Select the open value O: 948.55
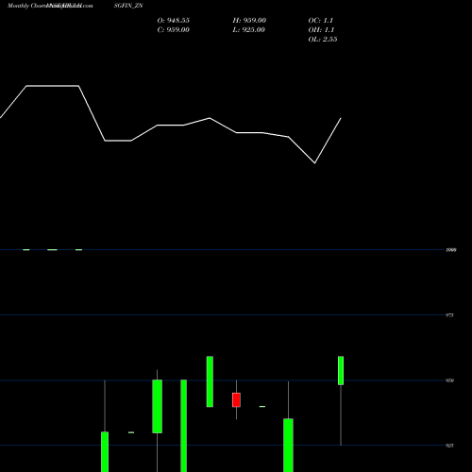472x472 pixels. pos(174,21)
